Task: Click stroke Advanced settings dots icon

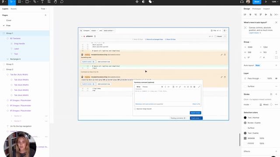Action: 276,105
